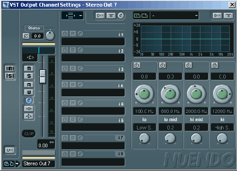Toggle power for insert slot i2

(65, 50)
